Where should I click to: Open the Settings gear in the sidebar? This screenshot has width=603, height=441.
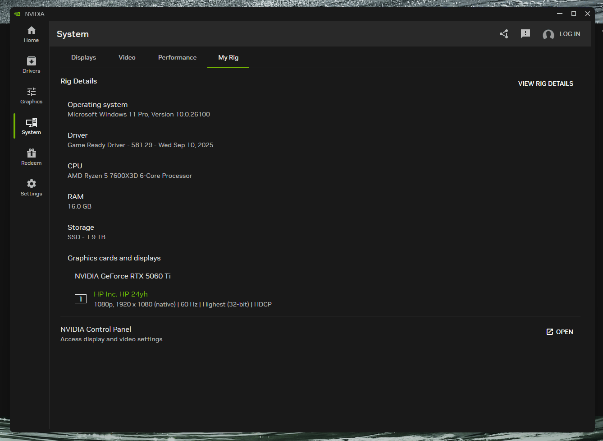(x=31, y=188)
